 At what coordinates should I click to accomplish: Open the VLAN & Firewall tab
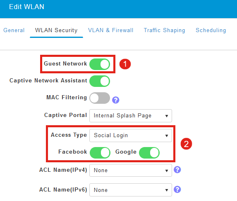pyautogui.click(x=110, y=30)
